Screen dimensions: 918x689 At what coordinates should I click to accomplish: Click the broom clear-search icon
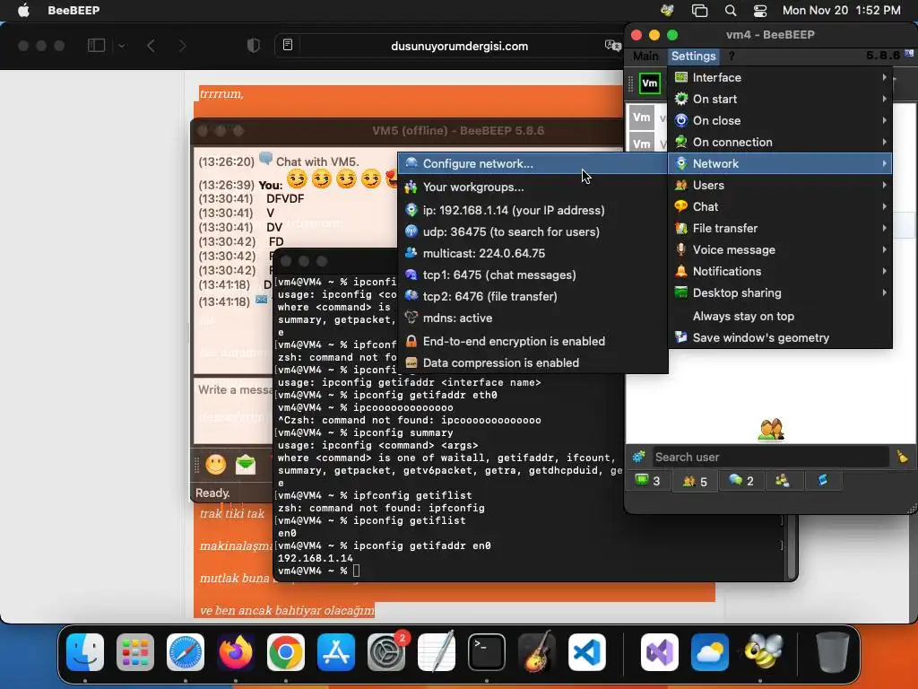[x=902, y=457]
